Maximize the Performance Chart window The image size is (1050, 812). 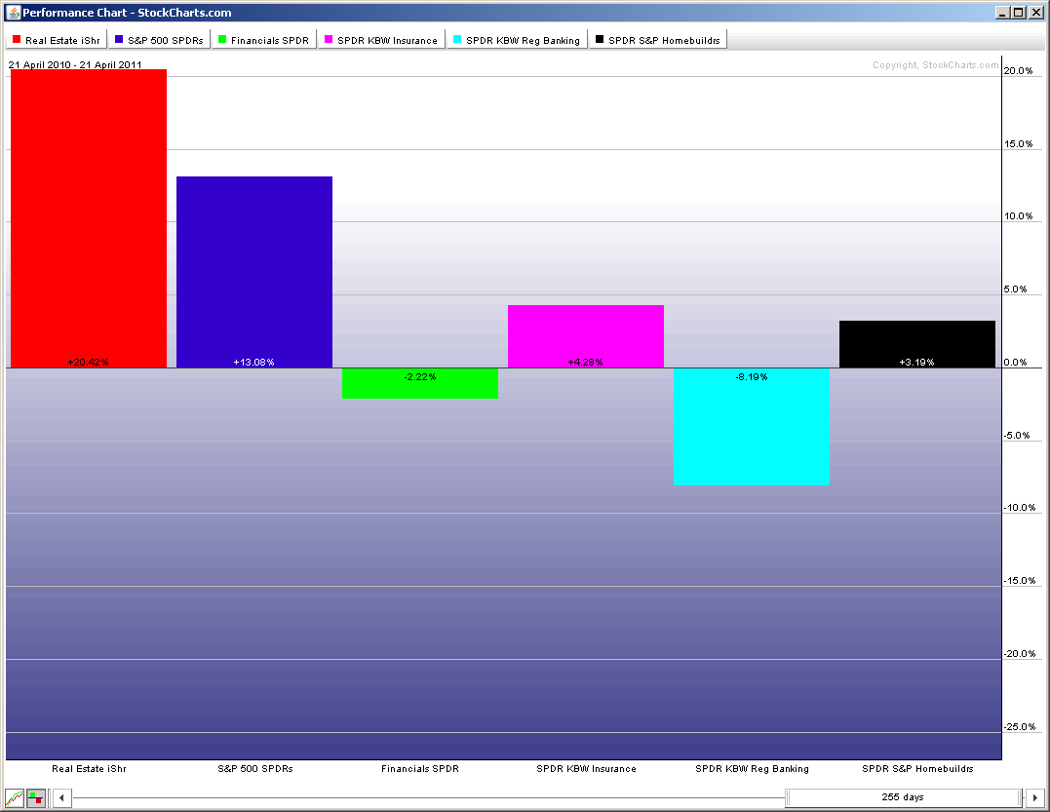point(1018,12)
